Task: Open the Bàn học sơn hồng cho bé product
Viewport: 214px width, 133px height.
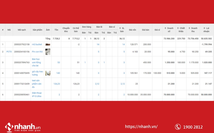Action: point(37,63)
